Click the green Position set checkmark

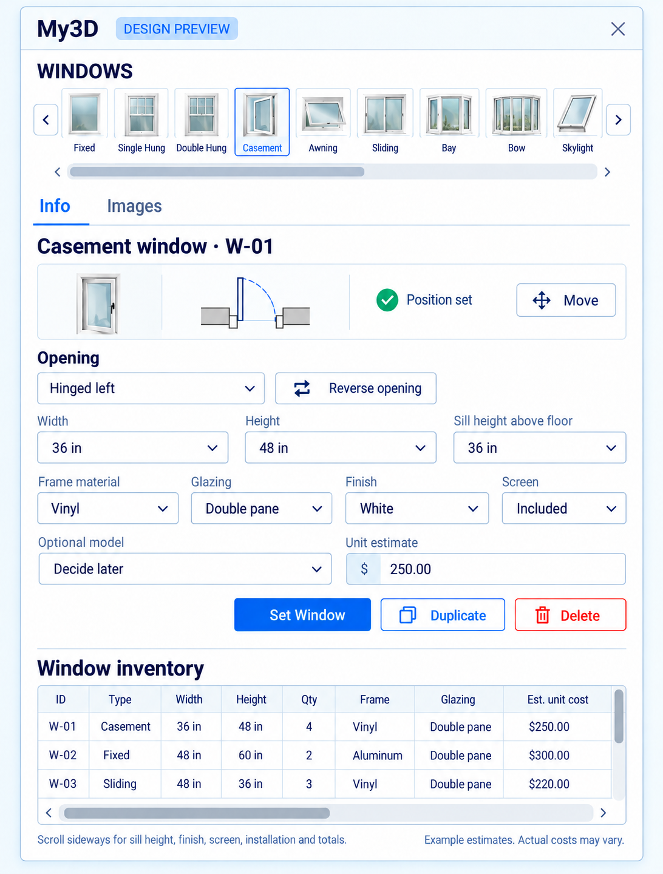[x=387, y=300]
